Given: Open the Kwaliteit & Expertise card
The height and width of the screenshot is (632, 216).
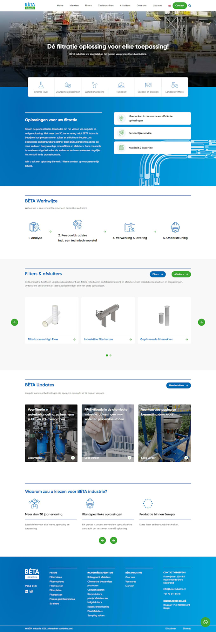Looking at the screenshot, I should 152,148.
